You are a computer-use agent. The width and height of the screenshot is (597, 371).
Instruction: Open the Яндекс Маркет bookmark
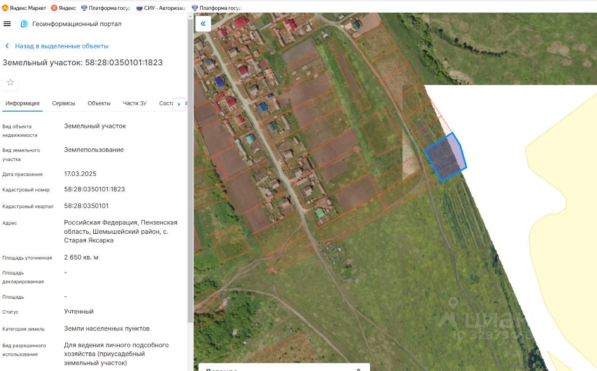24,8
